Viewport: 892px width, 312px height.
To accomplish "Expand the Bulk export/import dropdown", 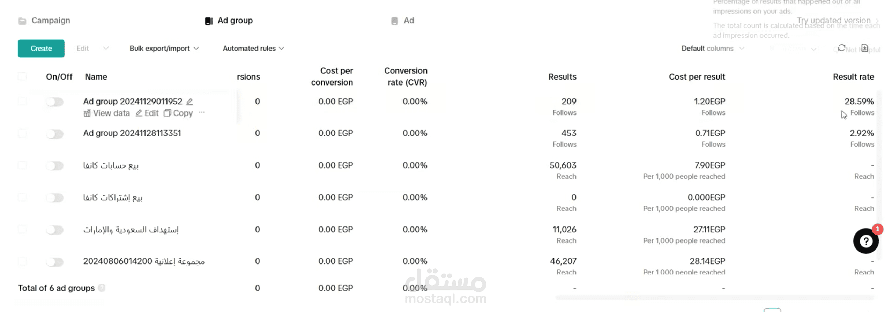I will (x=164, y=49).
